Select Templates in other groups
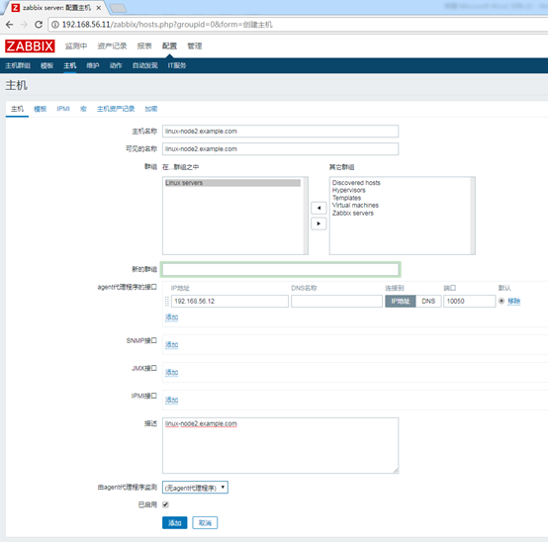Viewport: 548px width, 542px height. click(x=346, y=198)
